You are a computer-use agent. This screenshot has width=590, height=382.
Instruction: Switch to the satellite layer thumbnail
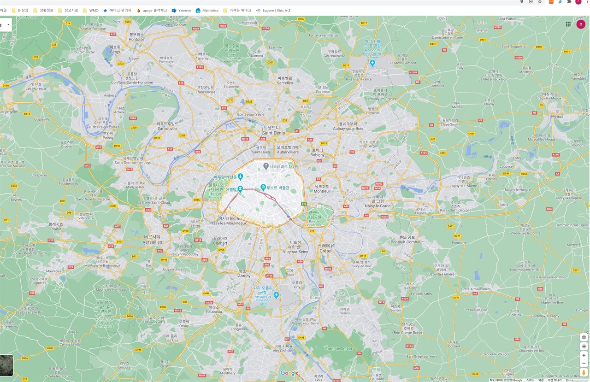point(6,365)
